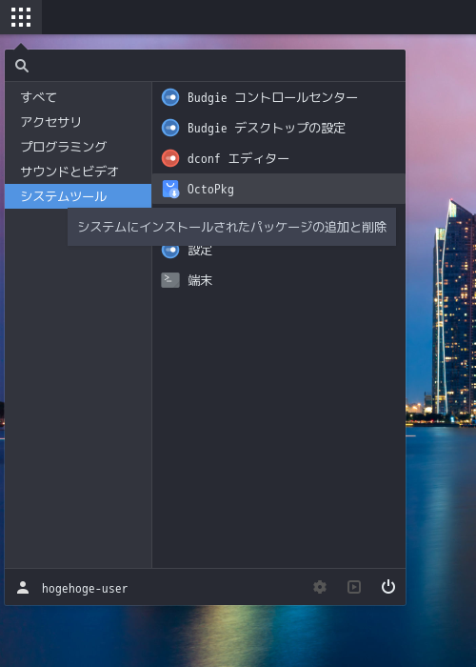Viewport: 476px width, 667px height.
Task: Open Budgie デスクトップの設定 icon
Action: 170,128
